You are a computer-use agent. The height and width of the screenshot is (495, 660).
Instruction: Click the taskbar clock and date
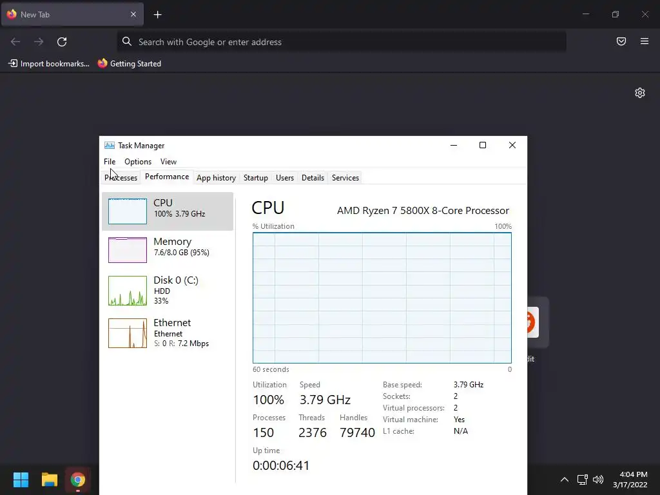pyautogui.click(x=630, y=480)
